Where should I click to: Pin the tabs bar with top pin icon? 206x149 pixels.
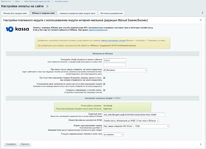click(x=202, y=13)
